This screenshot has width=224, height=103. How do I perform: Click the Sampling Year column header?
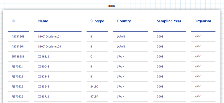169,21
